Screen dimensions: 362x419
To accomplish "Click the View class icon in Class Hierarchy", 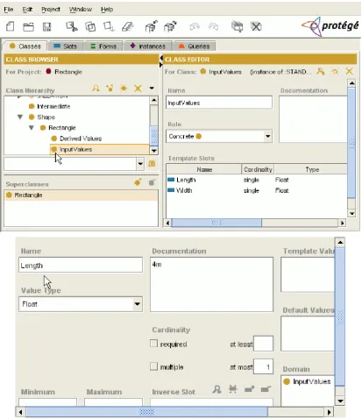I will pos(96,88).
